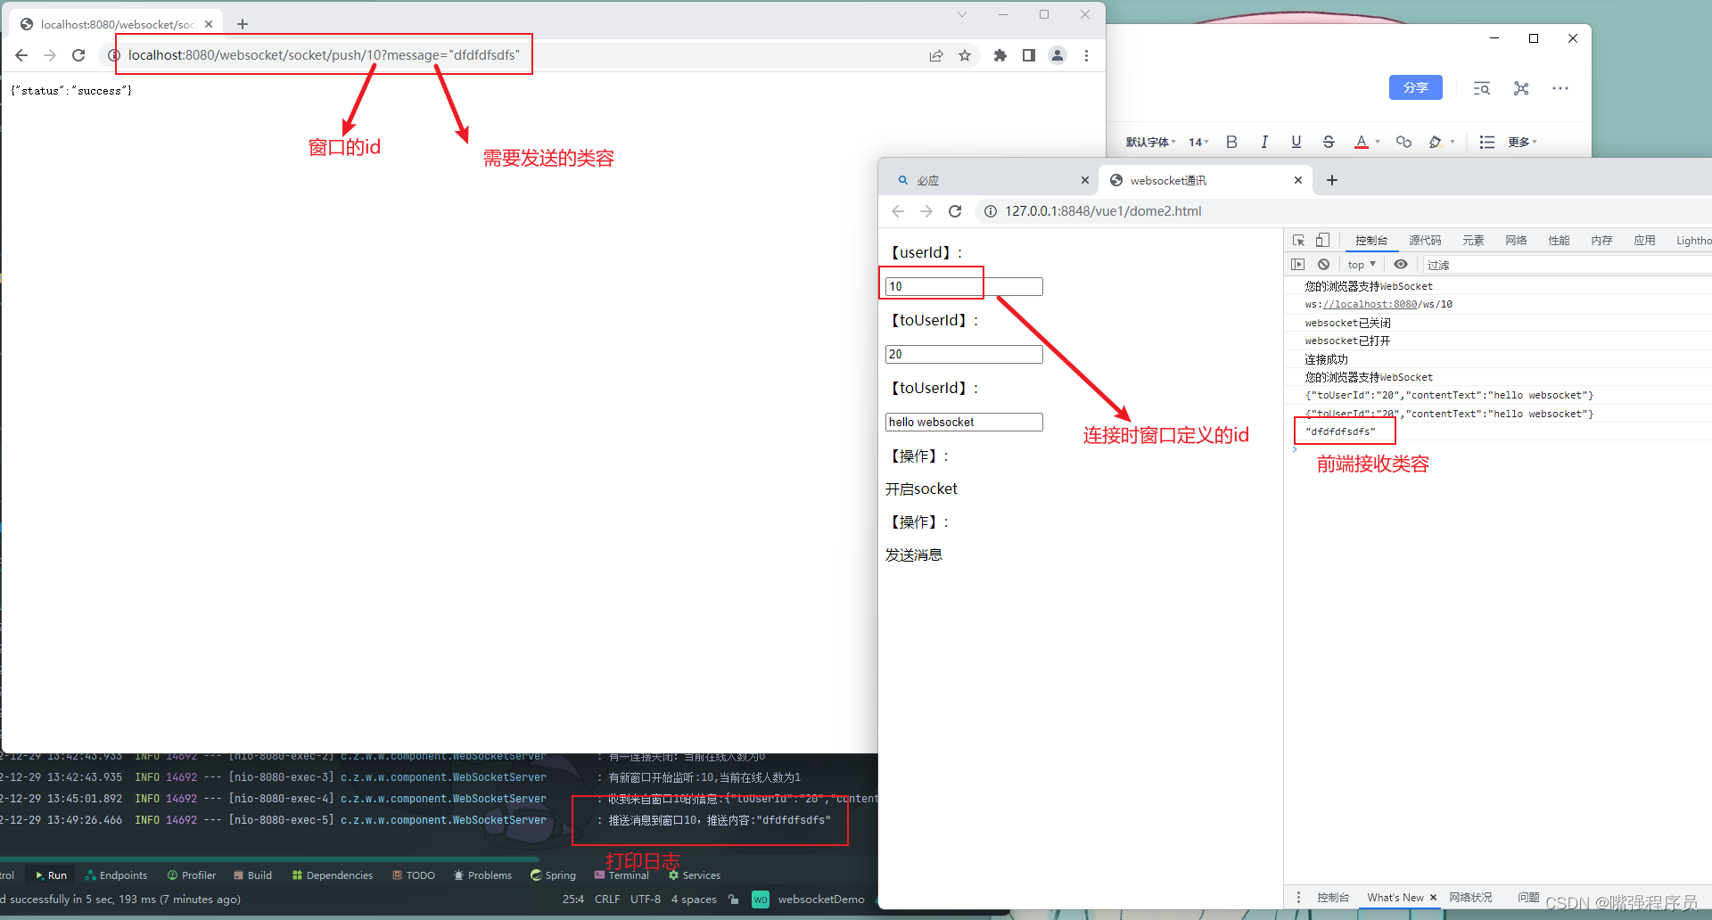Viewport: 1712px width, 920px height.
Task: Open the 网络状况 drawer tab
Action: point(1470,898)
